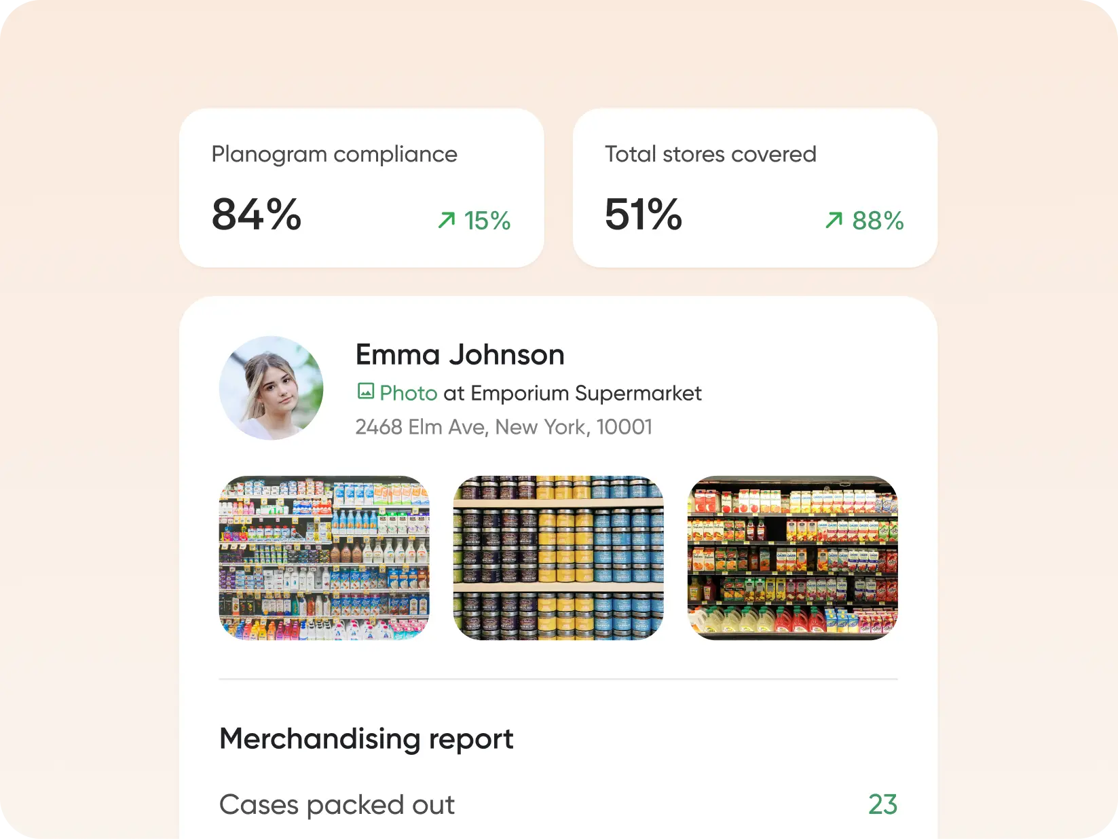Expand the Merchandising report section

(x=365, y=739)
